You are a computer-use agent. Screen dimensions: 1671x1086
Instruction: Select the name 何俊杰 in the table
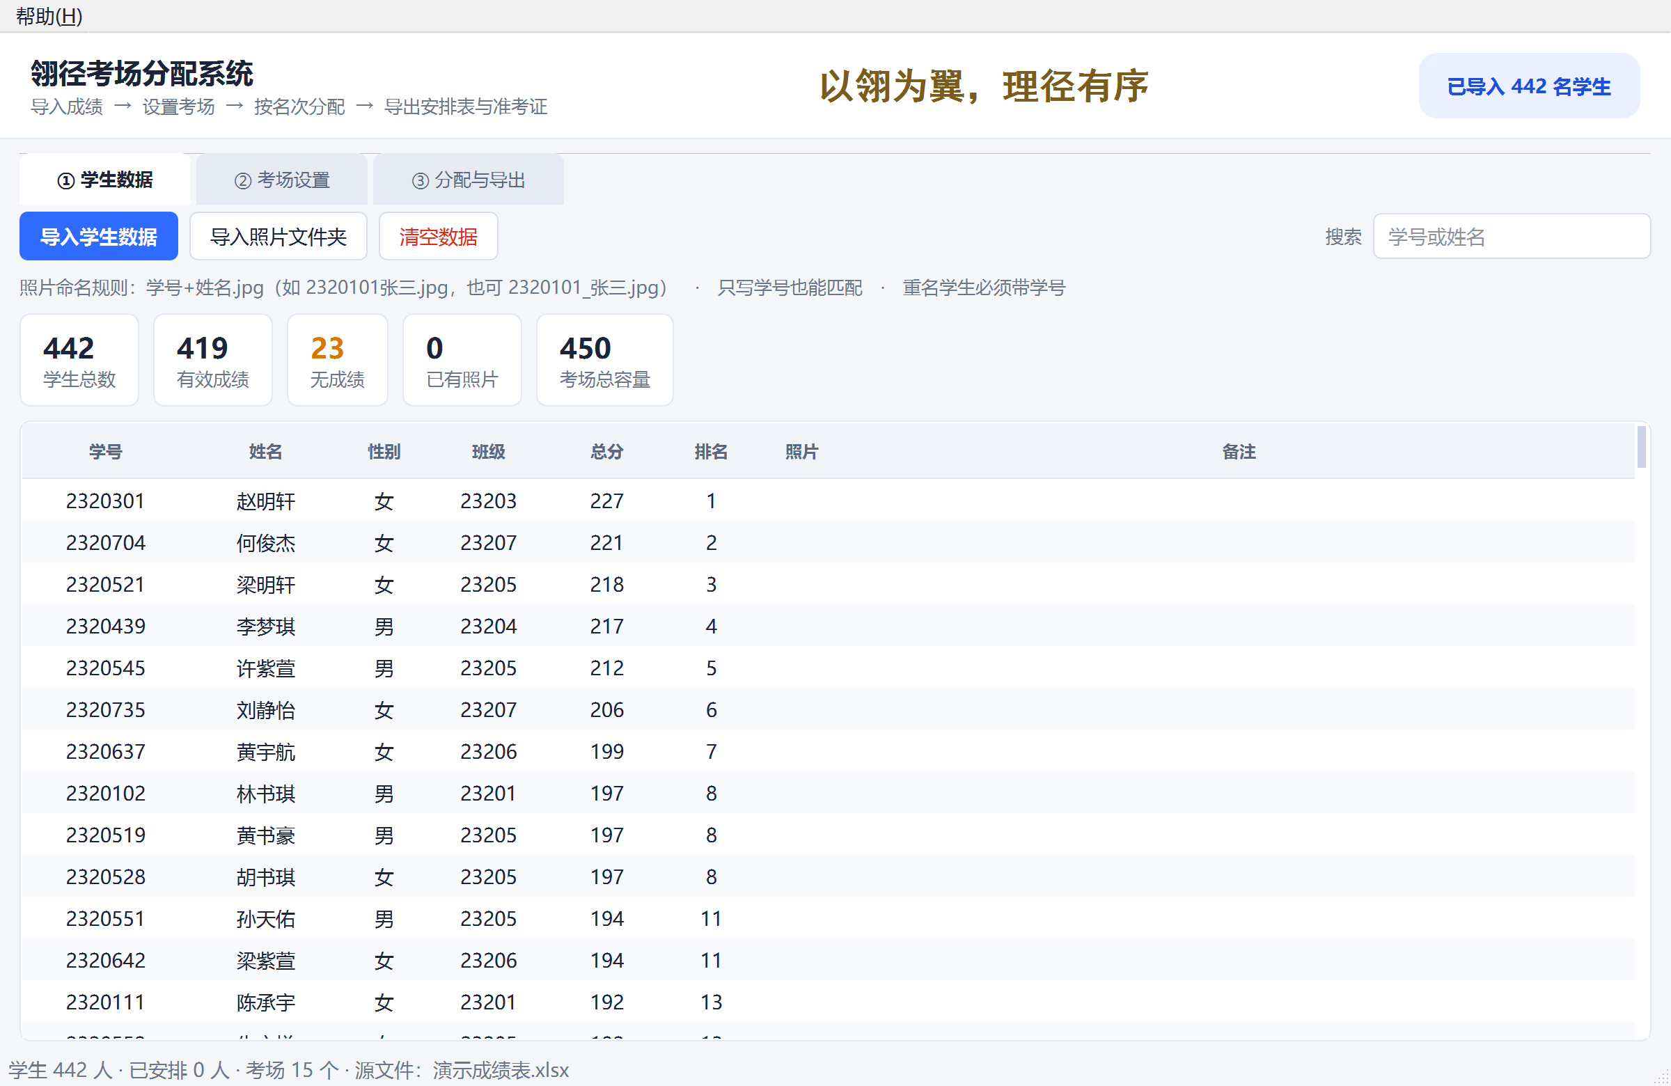265,544
